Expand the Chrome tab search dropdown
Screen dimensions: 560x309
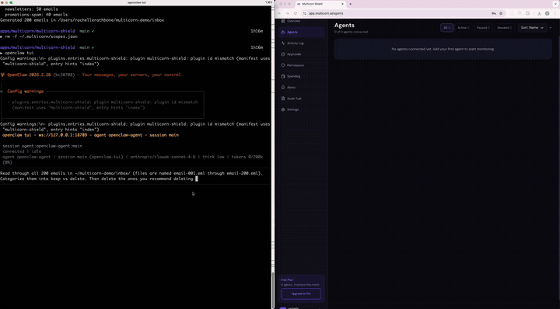pyautogui.click(x=556, y=4)
